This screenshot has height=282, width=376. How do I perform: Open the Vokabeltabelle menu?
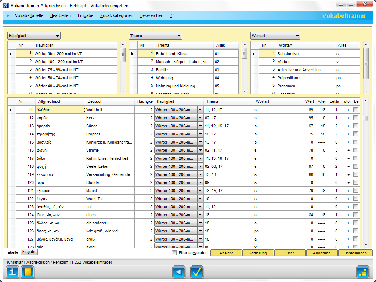(x=29, y=15)
